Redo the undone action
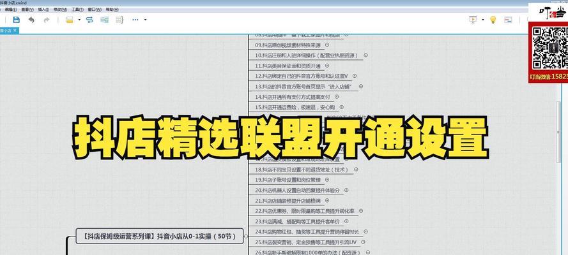The image size is (568, 255). click(x=47, y=20)
